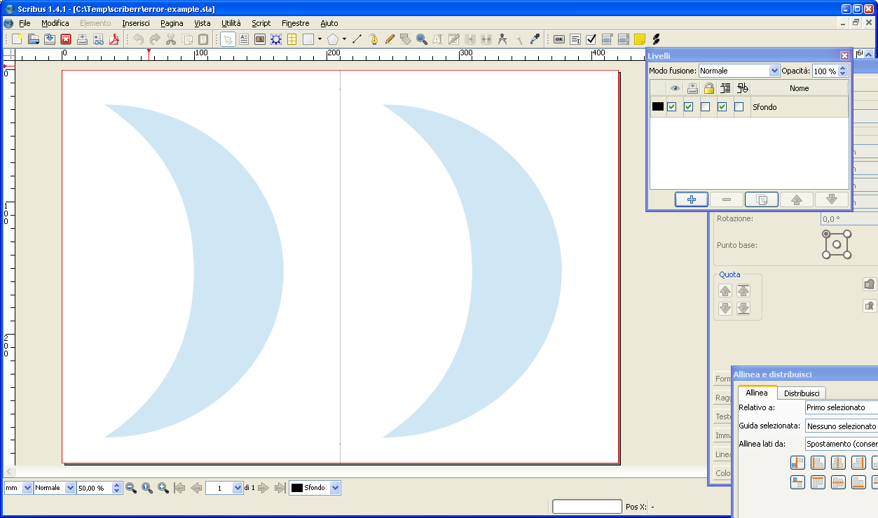The height and width of the screenshot is (518, 878).
Task: Save document as PDF
Action: pyautogui.click(x=114, y=39)
